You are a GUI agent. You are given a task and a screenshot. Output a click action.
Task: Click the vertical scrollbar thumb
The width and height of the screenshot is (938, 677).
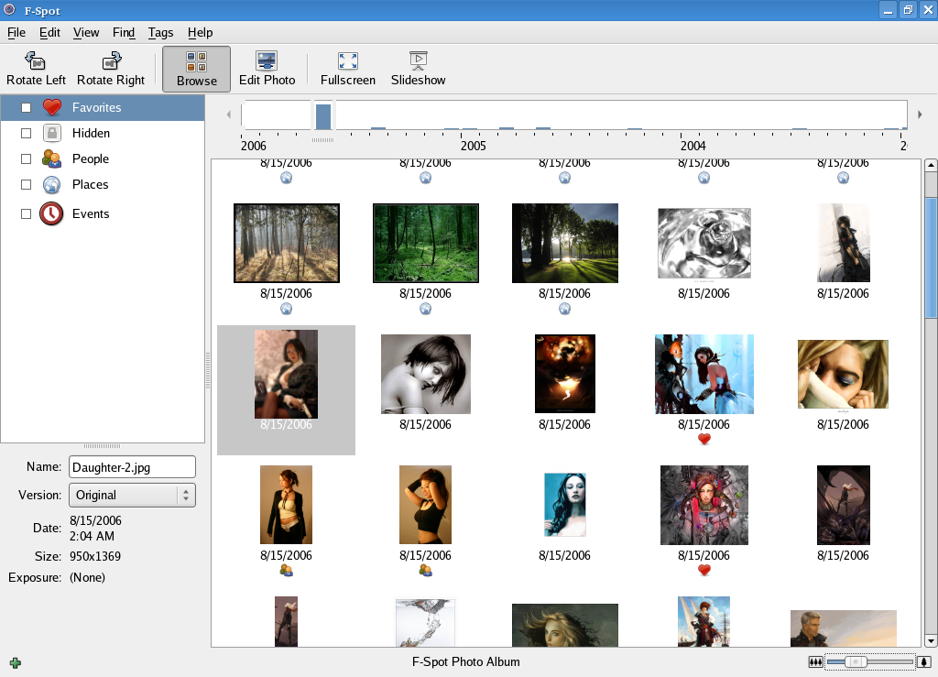[x=931, y=258]
